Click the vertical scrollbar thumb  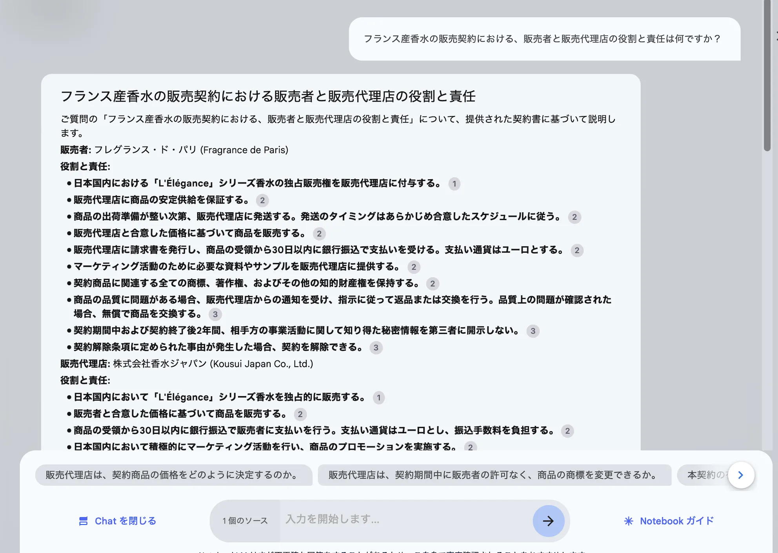coord(767,75)
